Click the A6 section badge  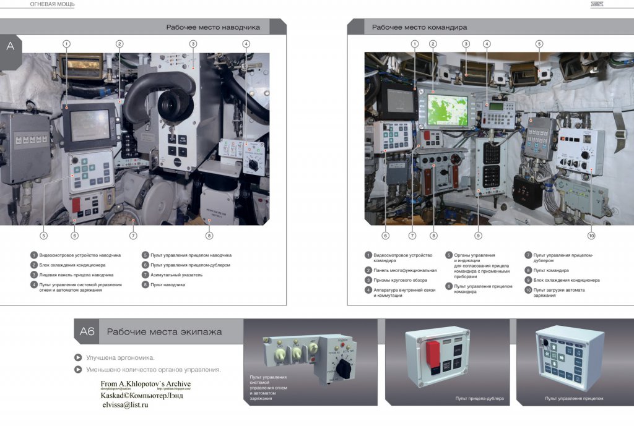[87, 332]
